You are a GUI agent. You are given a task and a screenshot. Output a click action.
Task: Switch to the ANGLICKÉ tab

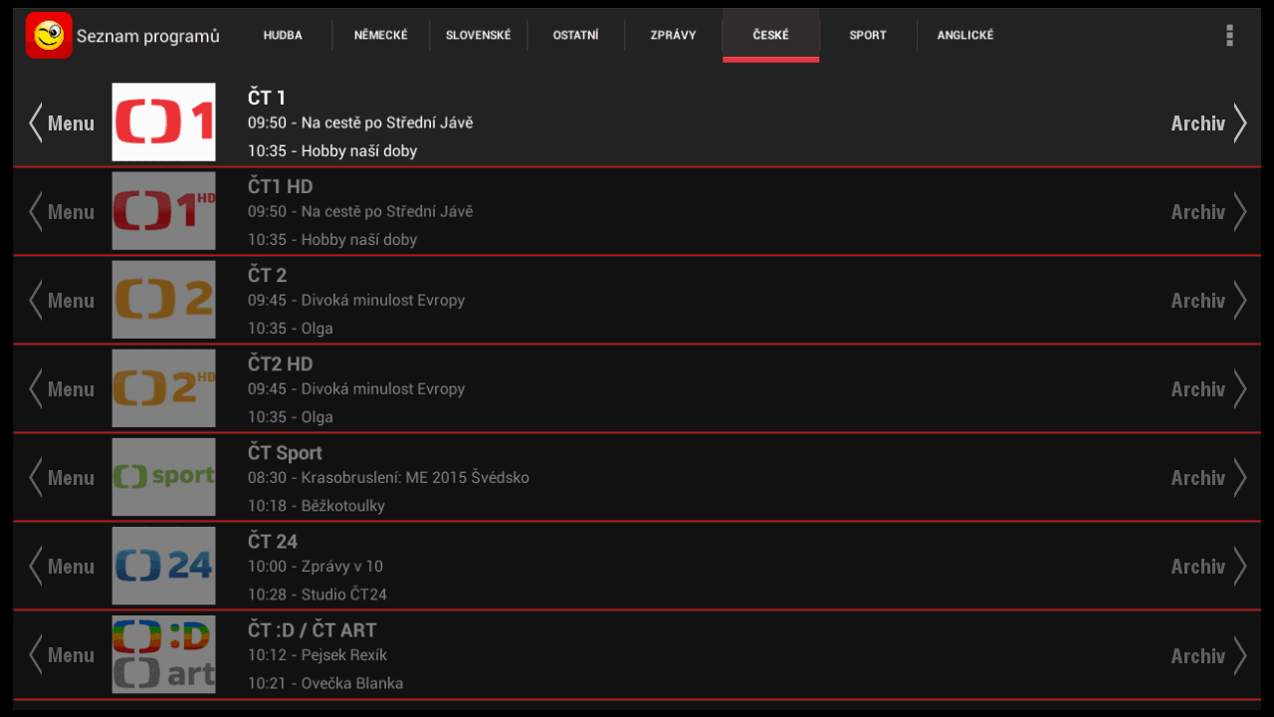(x=965, y=36)
